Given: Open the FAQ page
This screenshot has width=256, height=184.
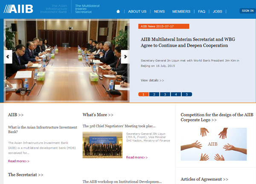Looking at the screenshot, I should (x=201, y=11).
